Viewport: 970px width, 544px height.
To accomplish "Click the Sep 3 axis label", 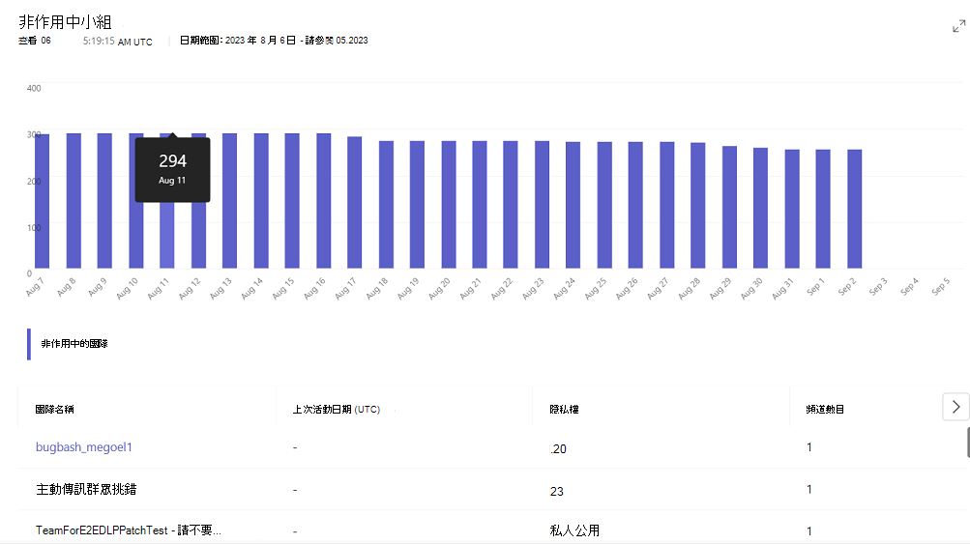I will point(877,287).
